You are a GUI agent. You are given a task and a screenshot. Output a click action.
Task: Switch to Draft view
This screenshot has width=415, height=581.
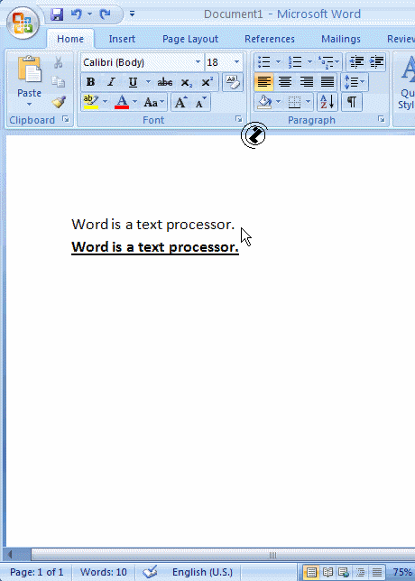click(x=377, y=573)
